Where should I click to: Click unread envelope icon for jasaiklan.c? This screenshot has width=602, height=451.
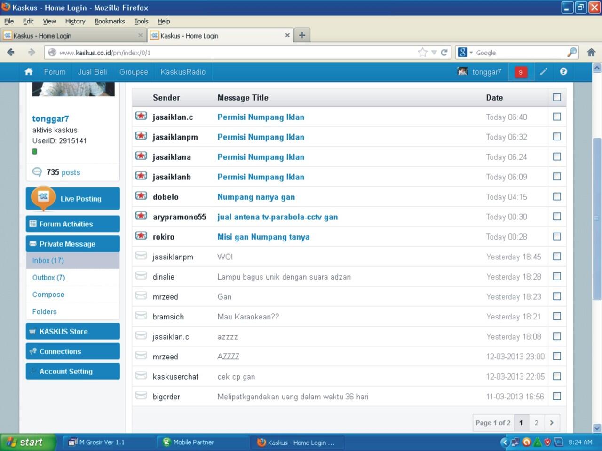(x=141, y=116)
